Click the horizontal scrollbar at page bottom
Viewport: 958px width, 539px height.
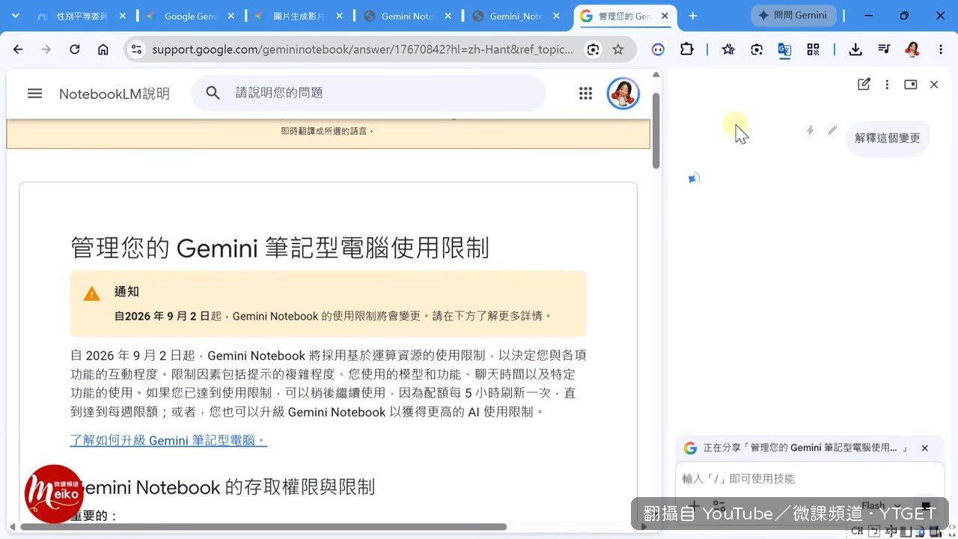[x=263, y=526]
